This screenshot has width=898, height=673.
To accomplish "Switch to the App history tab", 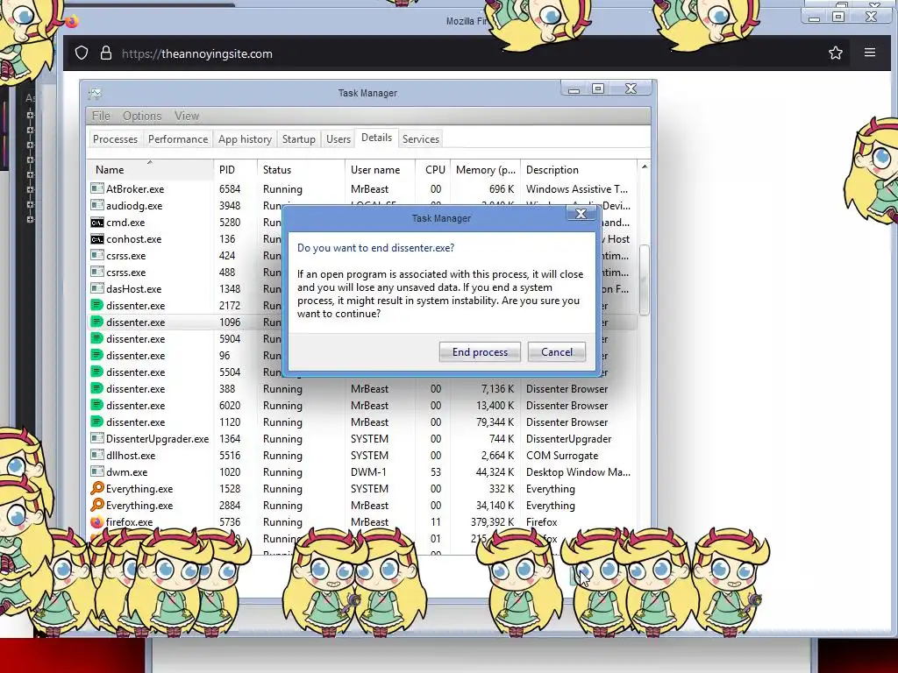I will [245, 139].
